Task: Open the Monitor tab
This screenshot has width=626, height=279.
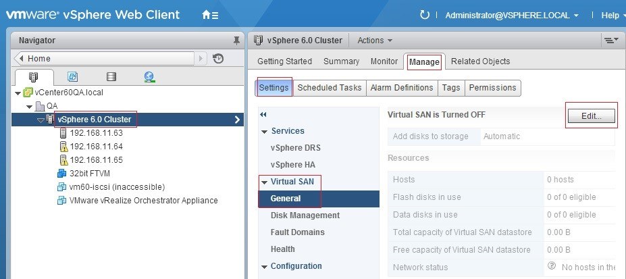Action: [384, 61]
